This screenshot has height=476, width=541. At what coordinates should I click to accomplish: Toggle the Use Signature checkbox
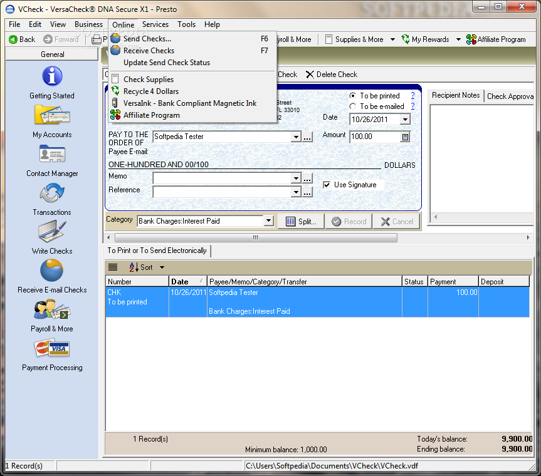327,185
